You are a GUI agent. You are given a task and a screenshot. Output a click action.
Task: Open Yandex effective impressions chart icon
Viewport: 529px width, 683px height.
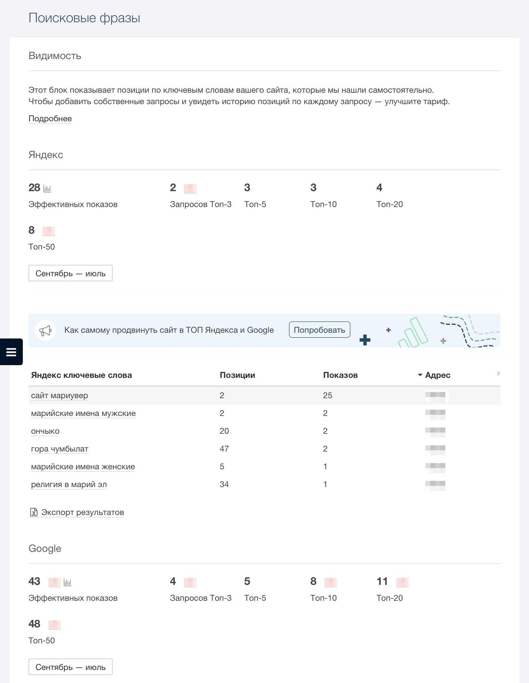(x=47, y=189)
